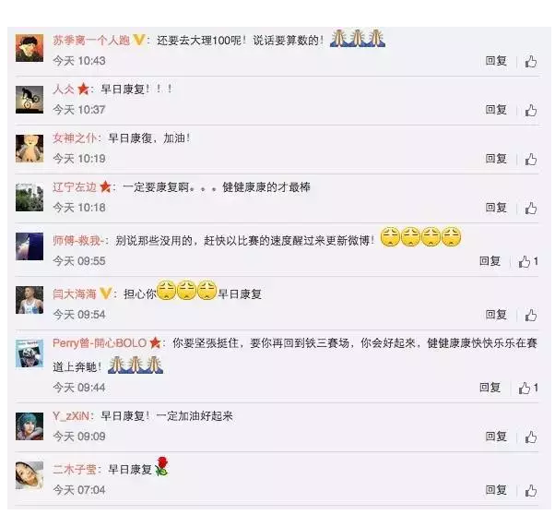The image size is (555, 515).
Task: Like Perry曾-開心BOLO's comment with 1 like
Action: [x=528, y=389]
